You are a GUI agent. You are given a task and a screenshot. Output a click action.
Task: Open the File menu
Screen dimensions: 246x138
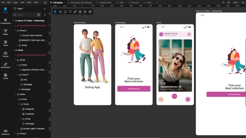pos(3,2)
